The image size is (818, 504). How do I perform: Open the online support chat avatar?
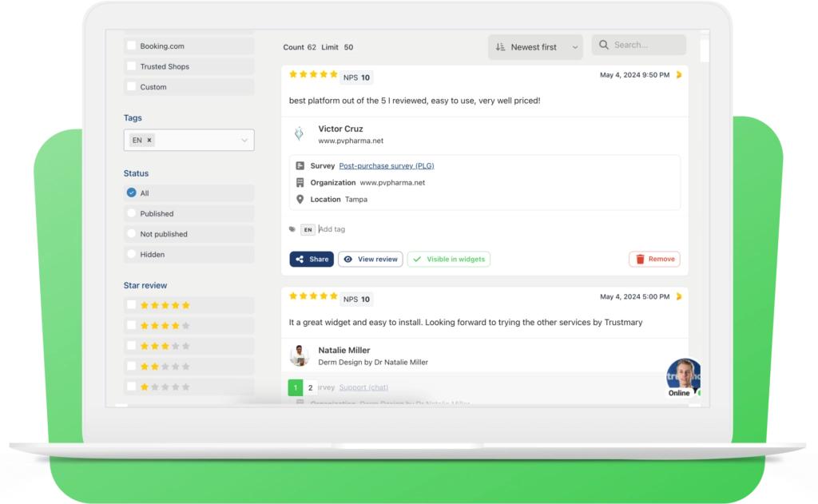click(x=684, y=377)
